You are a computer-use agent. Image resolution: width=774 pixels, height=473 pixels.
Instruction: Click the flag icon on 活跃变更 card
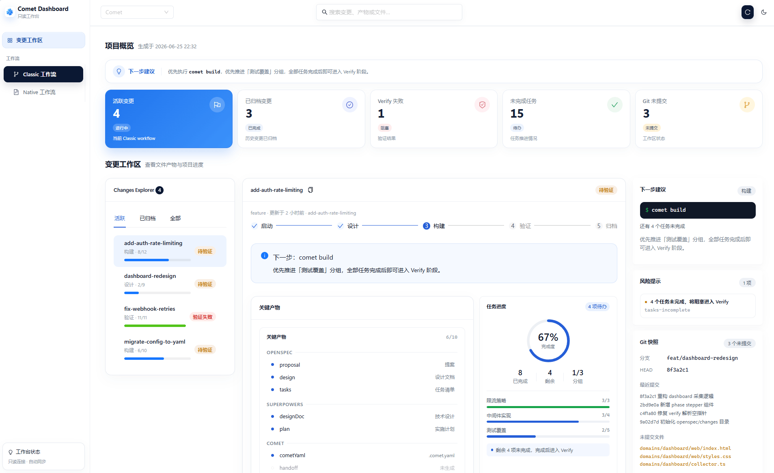point(217,105)
